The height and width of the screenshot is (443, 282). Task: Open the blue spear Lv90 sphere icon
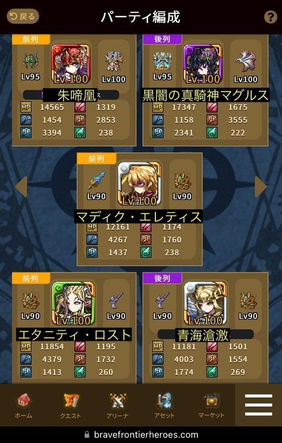pos(96,181)
